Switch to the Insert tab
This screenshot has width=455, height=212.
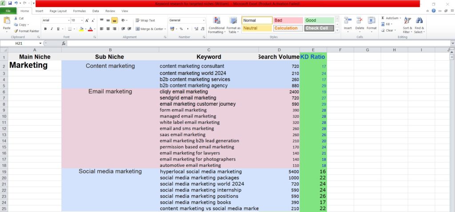40,11
